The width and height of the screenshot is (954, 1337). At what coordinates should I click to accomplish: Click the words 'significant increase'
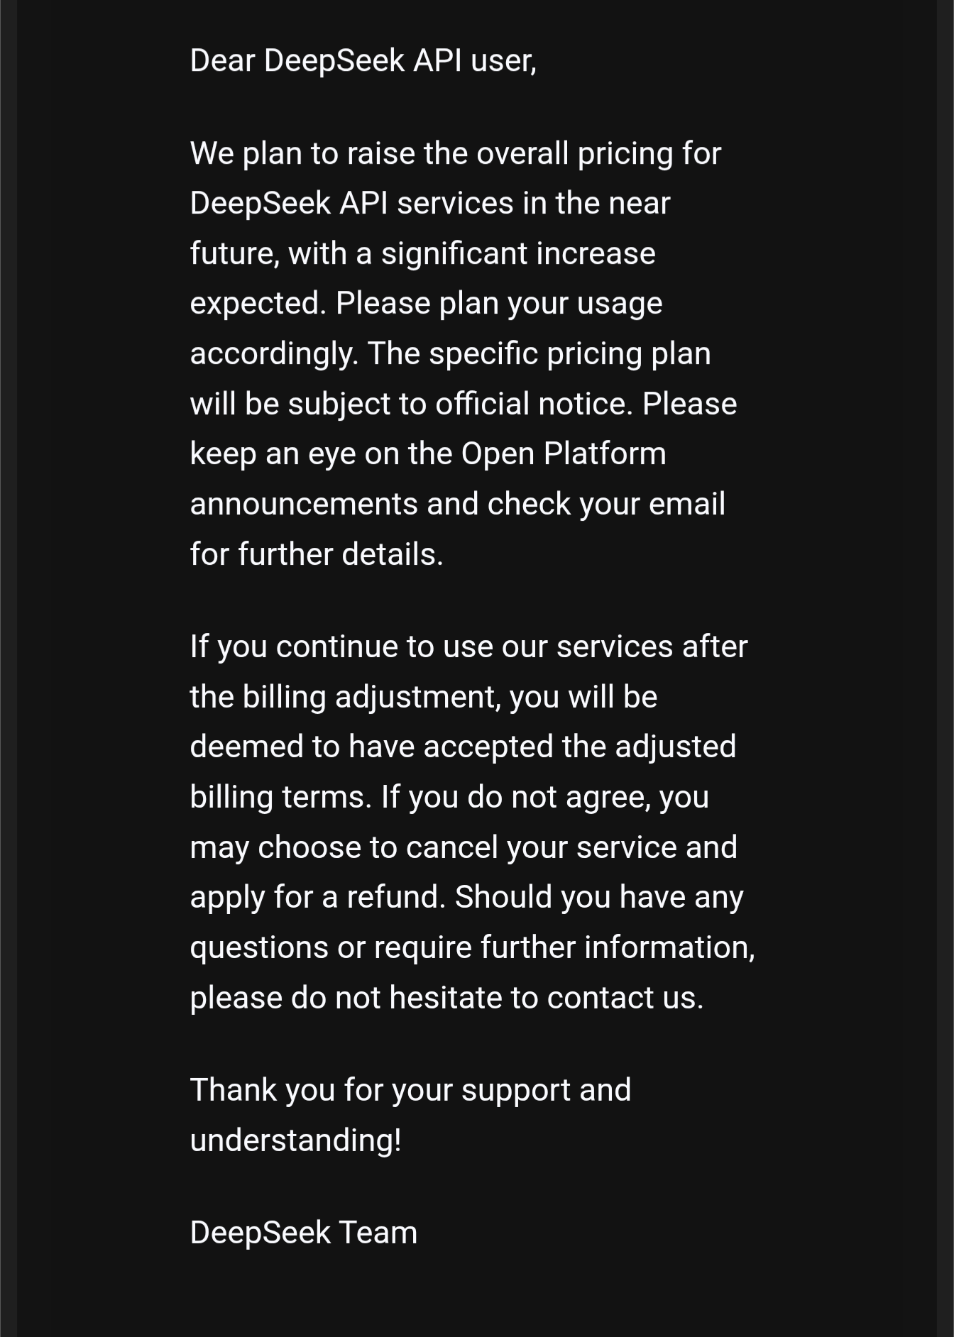518,254
